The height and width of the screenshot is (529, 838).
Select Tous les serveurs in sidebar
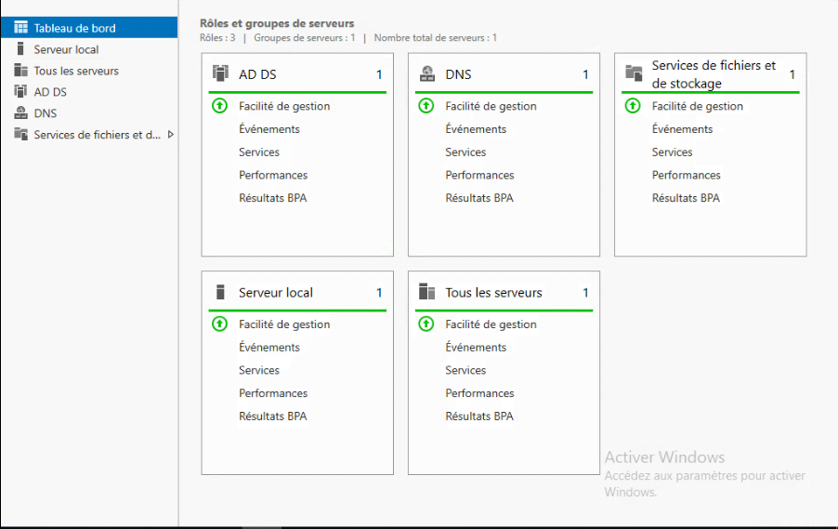(76, 71)
